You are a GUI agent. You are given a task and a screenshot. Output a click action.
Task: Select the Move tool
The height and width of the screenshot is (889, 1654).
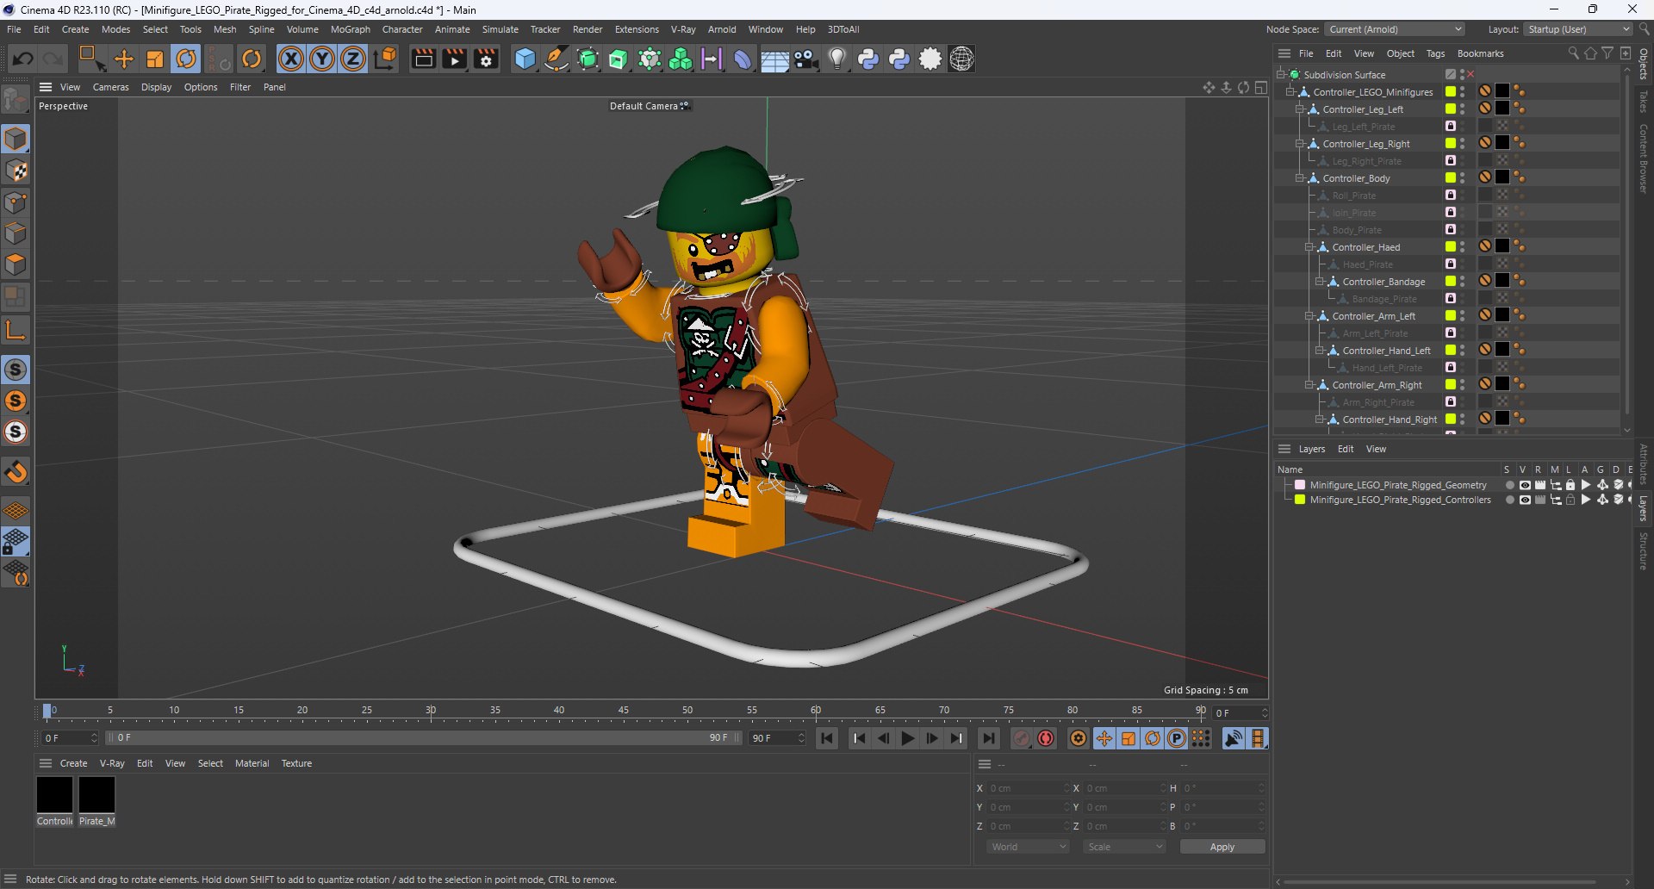(124, 59)
